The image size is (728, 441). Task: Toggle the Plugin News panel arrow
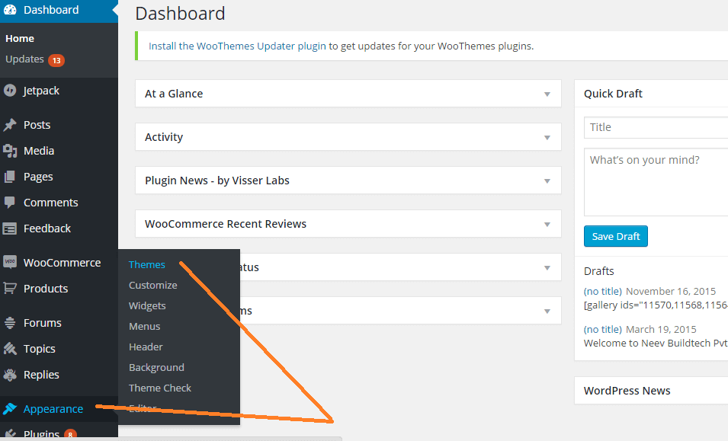pos(547,181)
